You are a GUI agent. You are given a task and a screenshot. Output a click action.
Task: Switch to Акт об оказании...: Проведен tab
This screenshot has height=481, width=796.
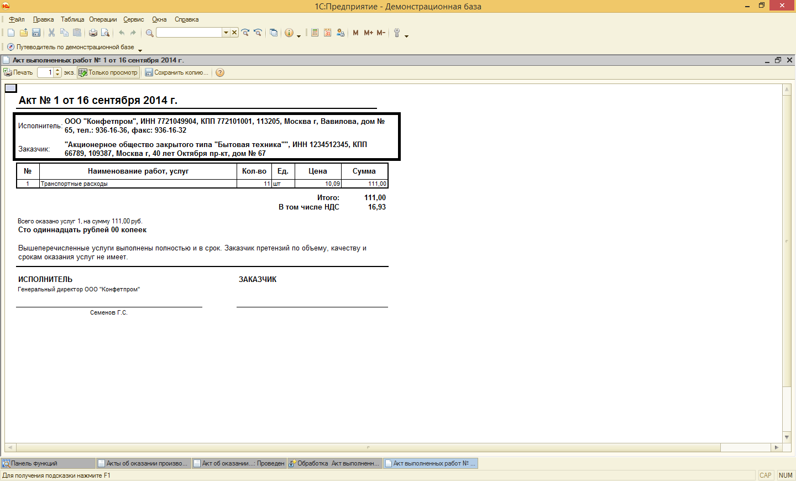239,463
